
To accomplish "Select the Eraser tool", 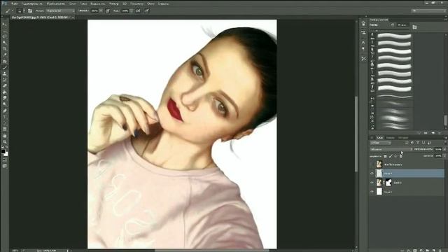I will pos(4,86).
